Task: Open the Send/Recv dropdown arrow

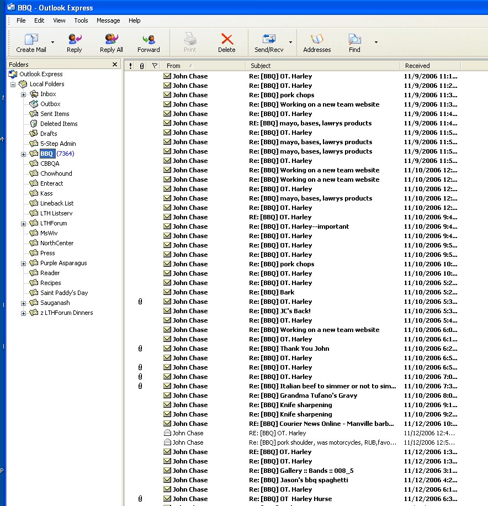Action: coord(290,43)
